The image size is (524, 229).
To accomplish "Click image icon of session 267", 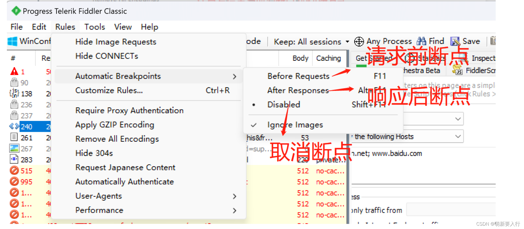I will coord(14,148).
